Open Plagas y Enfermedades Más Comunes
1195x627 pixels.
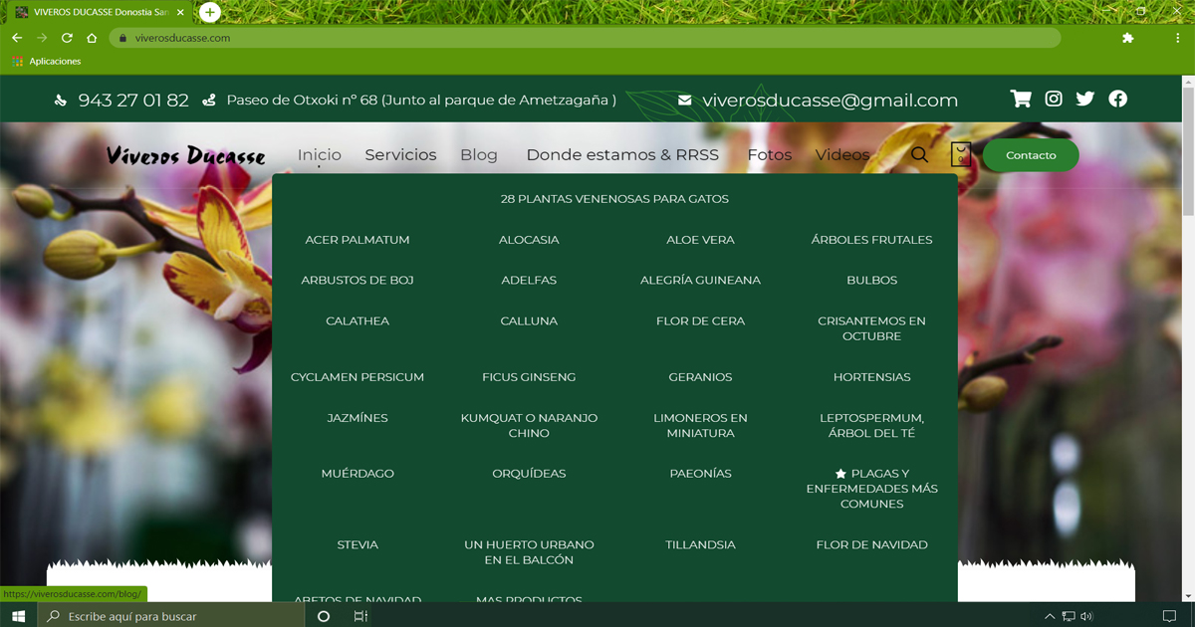tap(872, 489)
